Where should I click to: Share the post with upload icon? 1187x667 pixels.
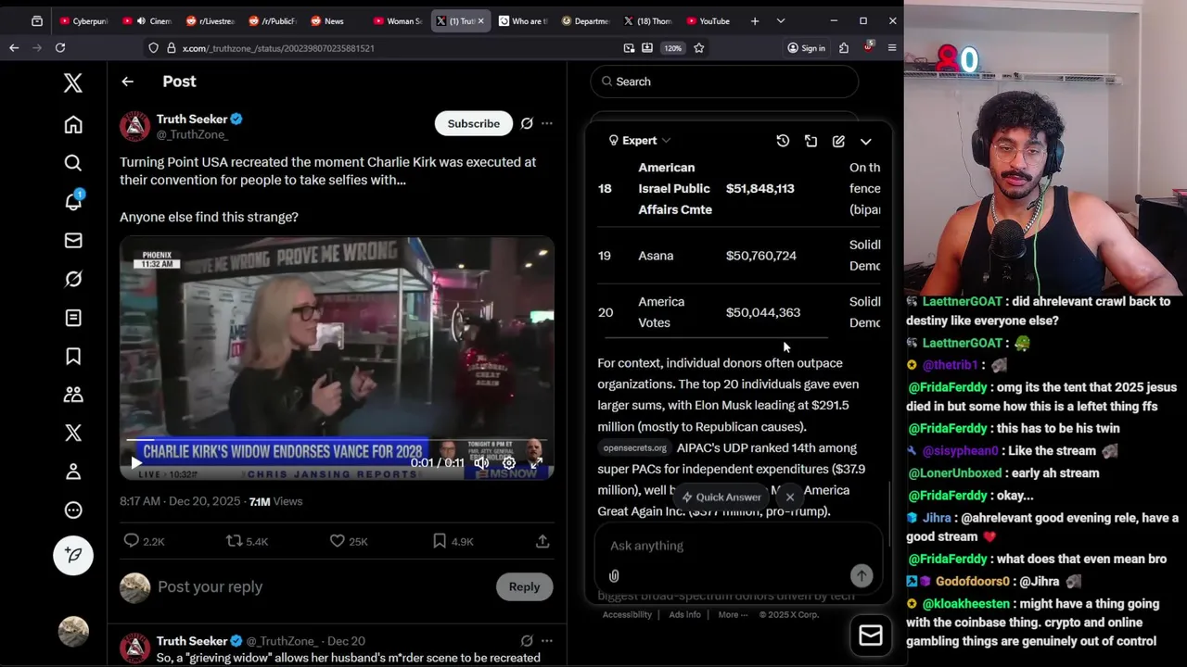tap(542, 541)
